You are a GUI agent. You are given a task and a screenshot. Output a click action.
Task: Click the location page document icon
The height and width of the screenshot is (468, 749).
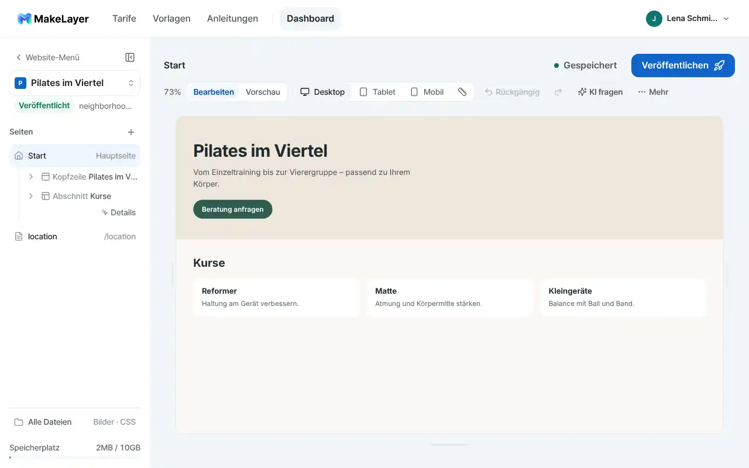click(x=19, y=236)
